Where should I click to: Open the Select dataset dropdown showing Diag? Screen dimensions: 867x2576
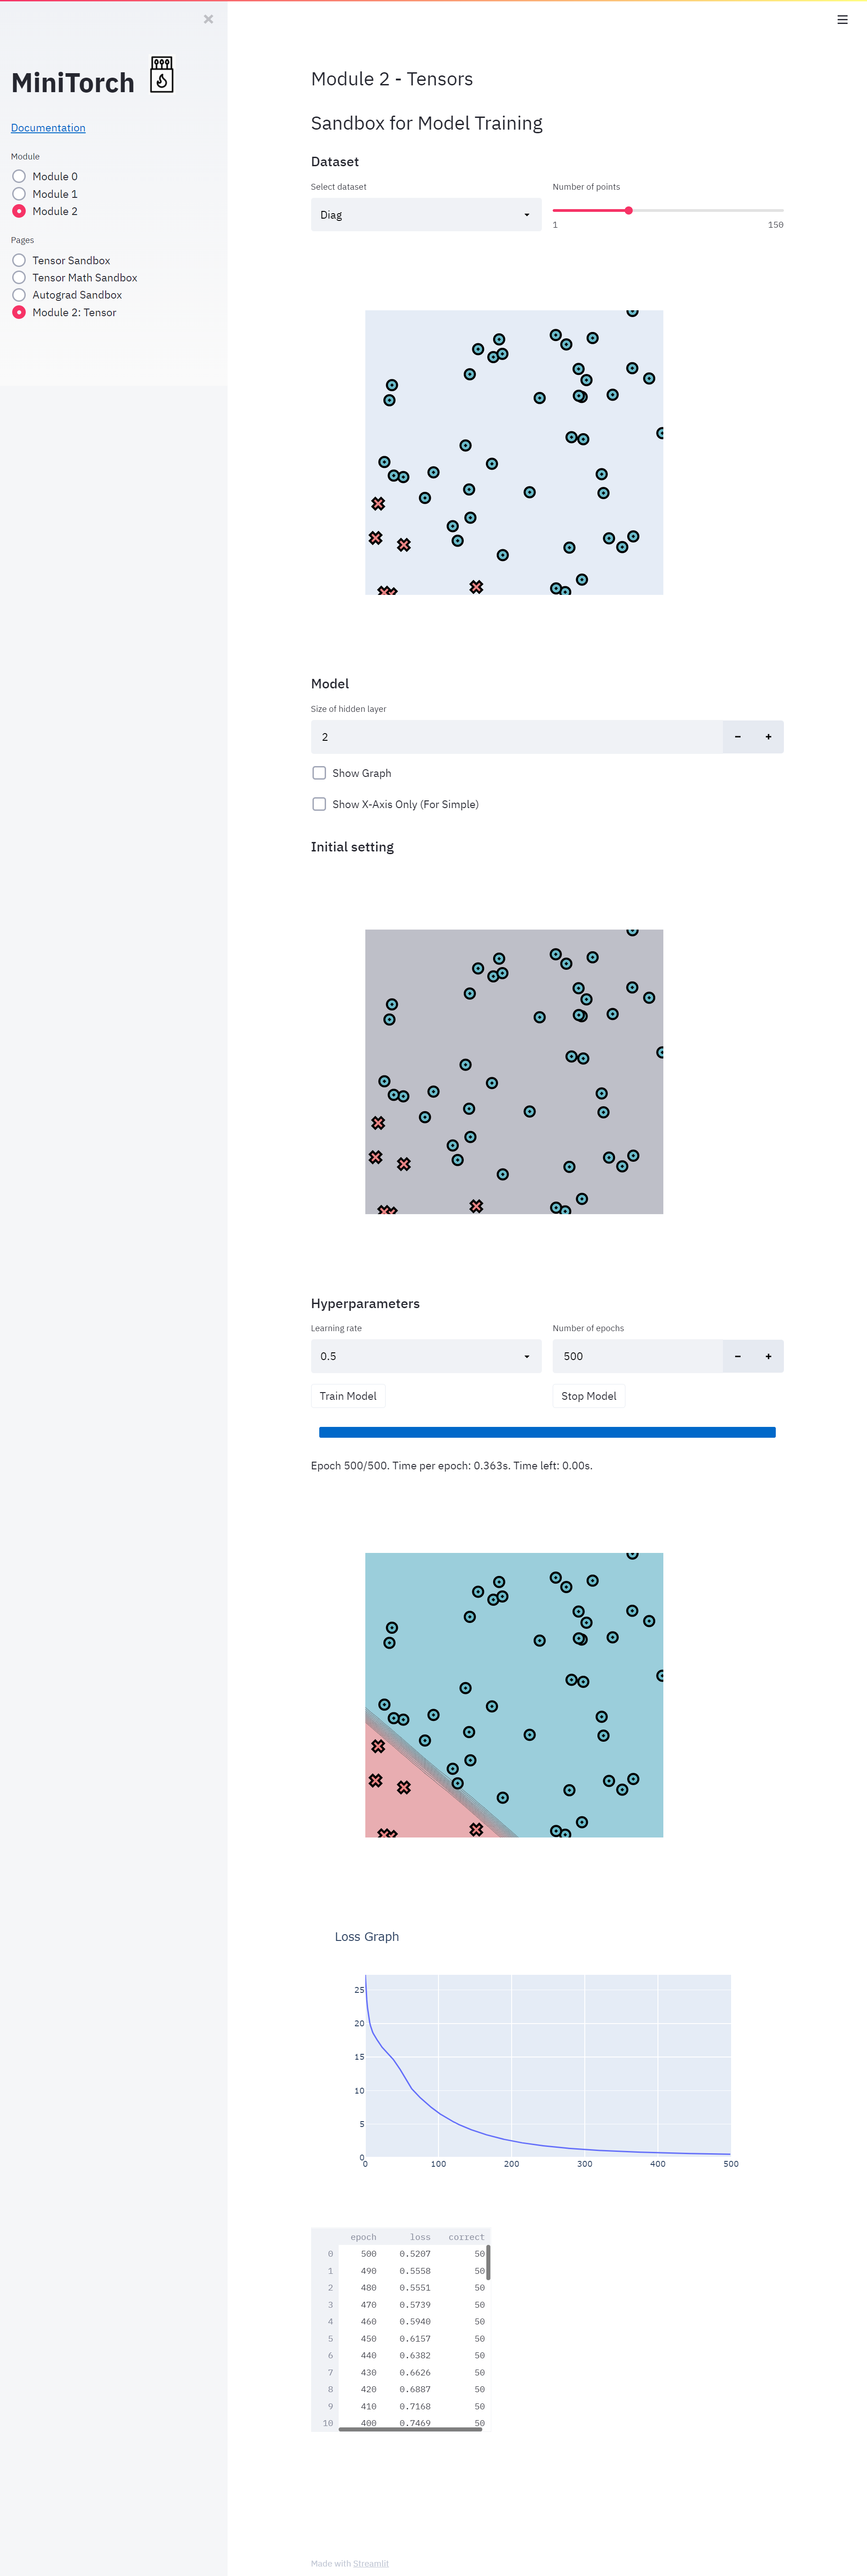tap(425, 214)
